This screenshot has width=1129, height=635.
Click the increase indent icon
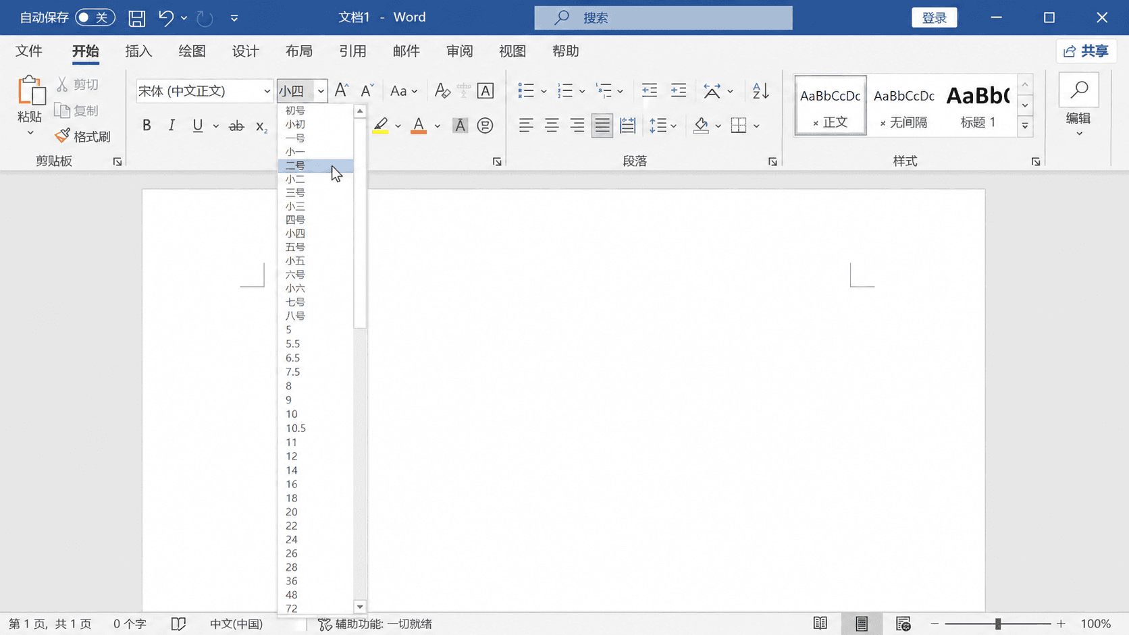(678, 90)
